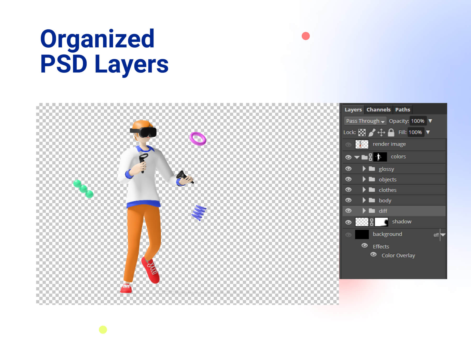Open the Pass Through blend mode dropdown
Screen dimensions: 471x356
[x=365, y=121]
